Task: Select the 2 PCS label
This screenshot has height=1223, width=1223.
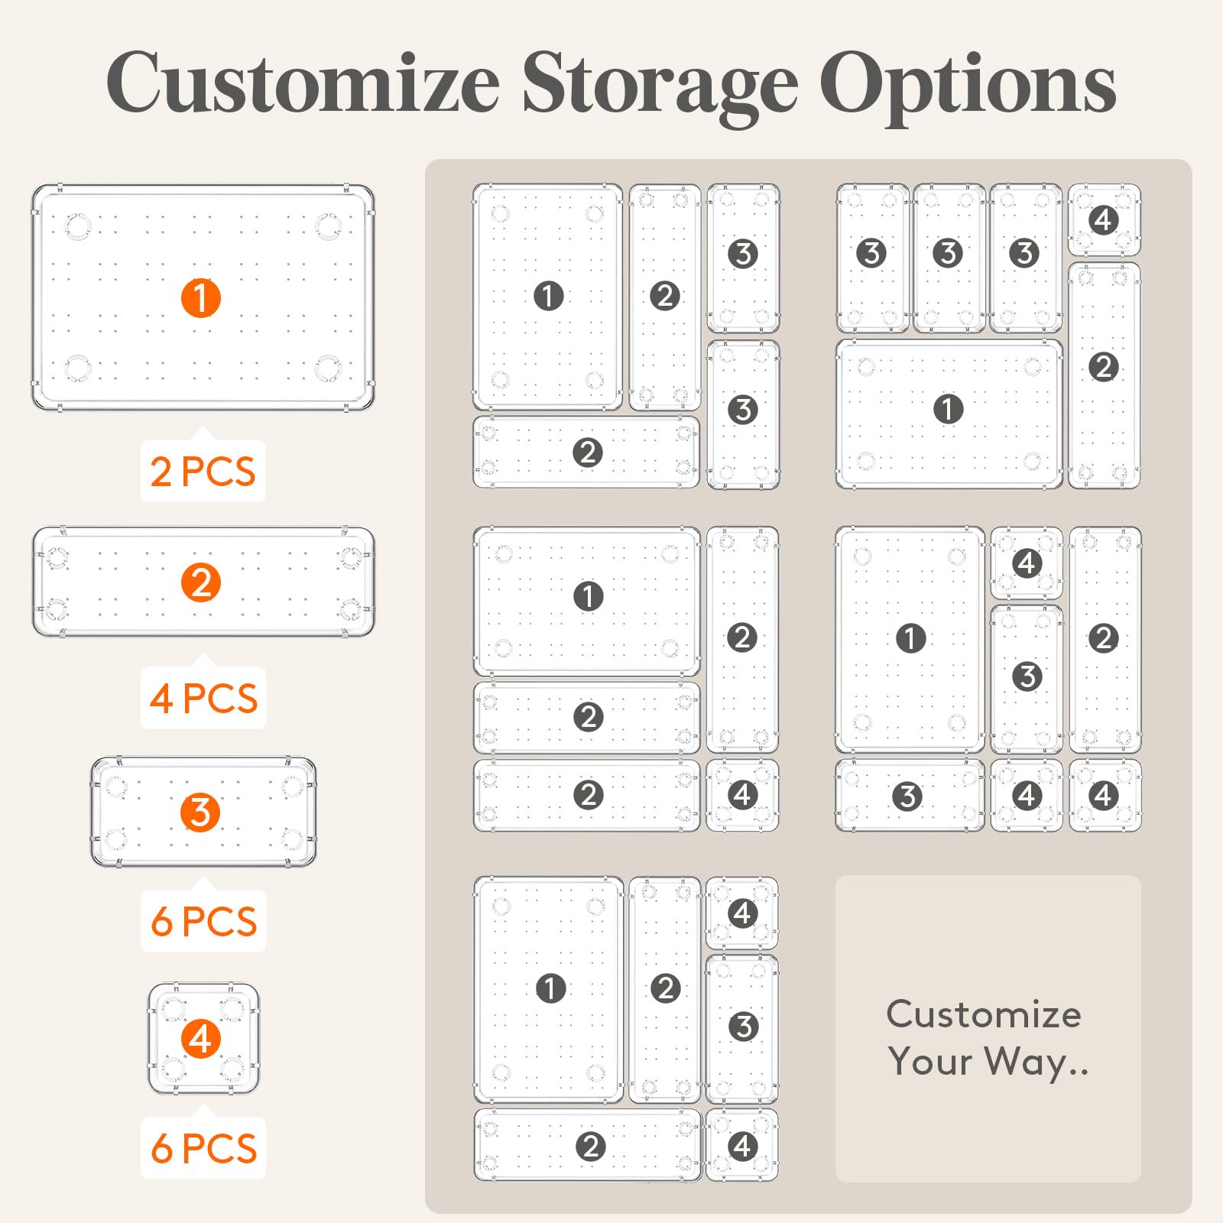Action: [203, 472]
